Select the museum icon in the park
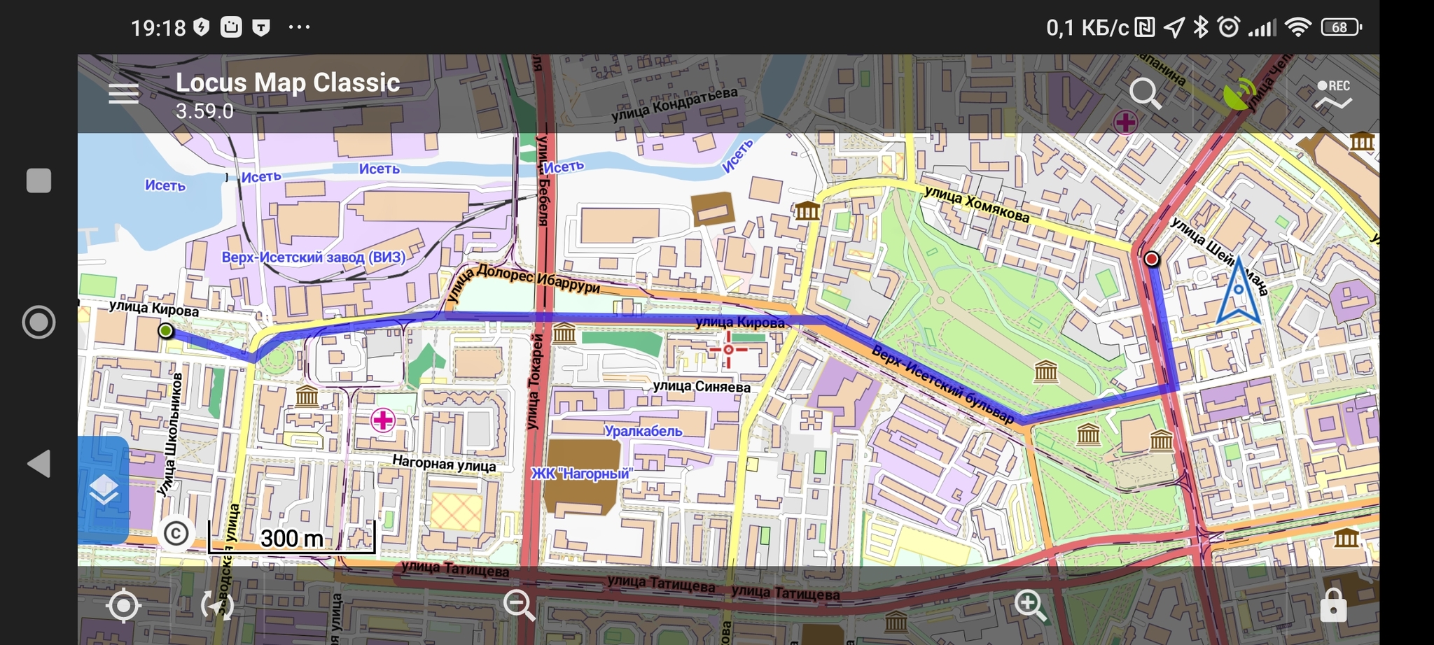 (x=1045, y=371)
